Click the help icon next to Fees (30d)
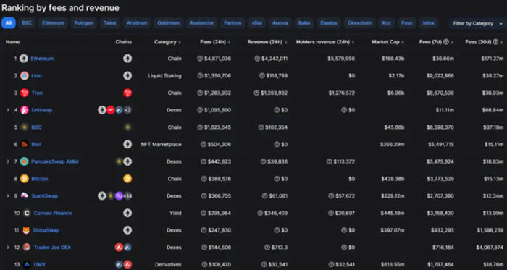507x270 pixels. (495, 42)
